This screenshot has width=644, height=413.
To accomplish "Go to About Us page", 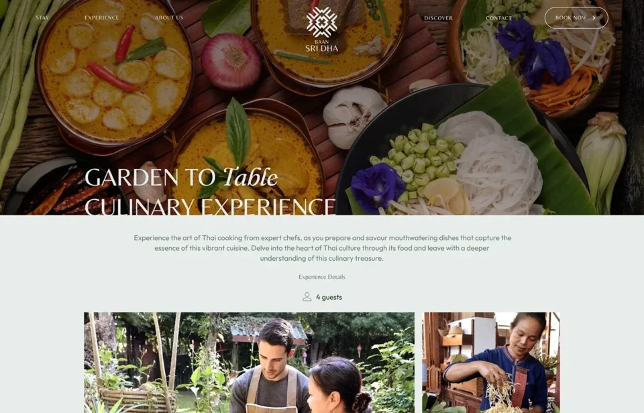I will [169, 17].
